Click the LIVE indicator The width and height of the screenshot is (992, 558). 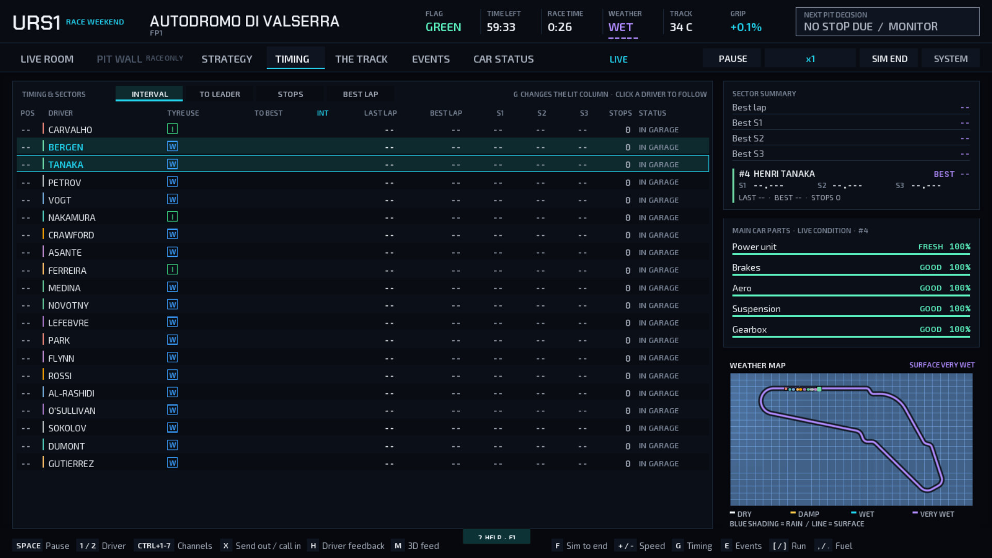point(618,59)
